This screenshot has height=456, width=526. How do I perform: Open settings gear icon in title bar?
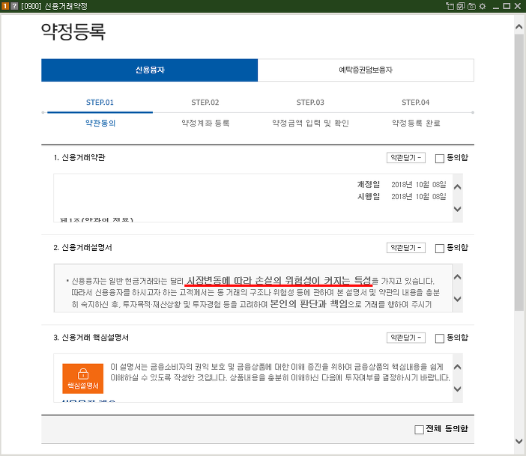point(483,6)
